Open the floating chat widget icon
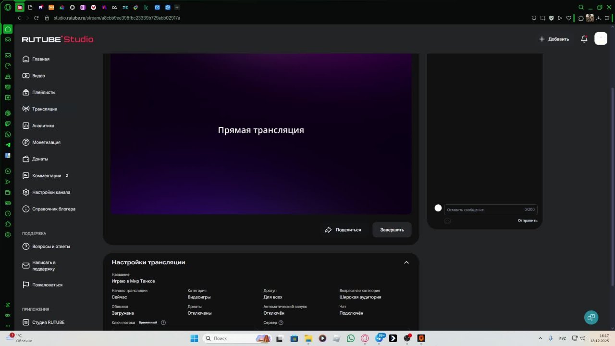The width and height of the screenshot is (615, 346). tap(591, 317)
